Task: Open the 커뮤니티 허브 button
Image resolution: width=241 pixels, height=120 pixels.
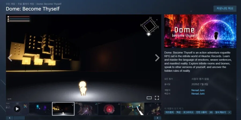Action: coord(225,9)
